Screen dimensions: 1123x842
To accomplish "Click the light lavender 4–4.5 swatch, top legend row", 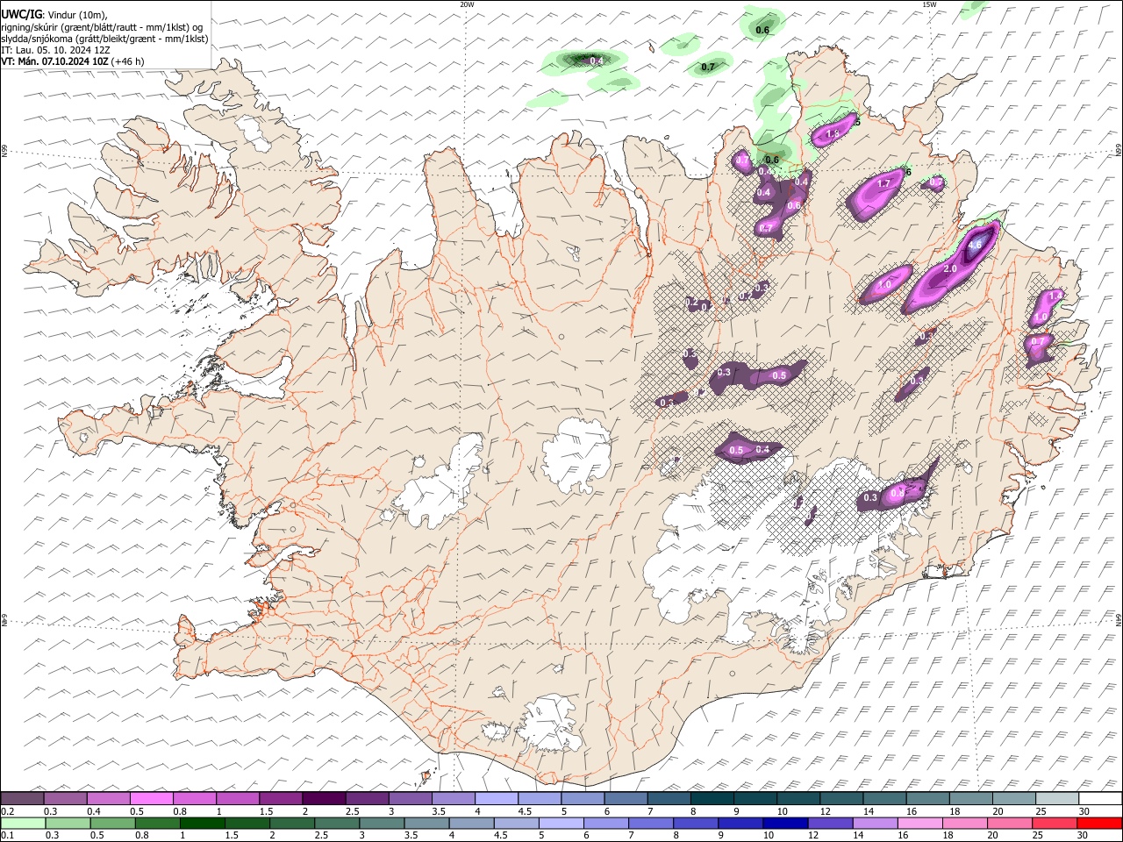I will [497, 799].
